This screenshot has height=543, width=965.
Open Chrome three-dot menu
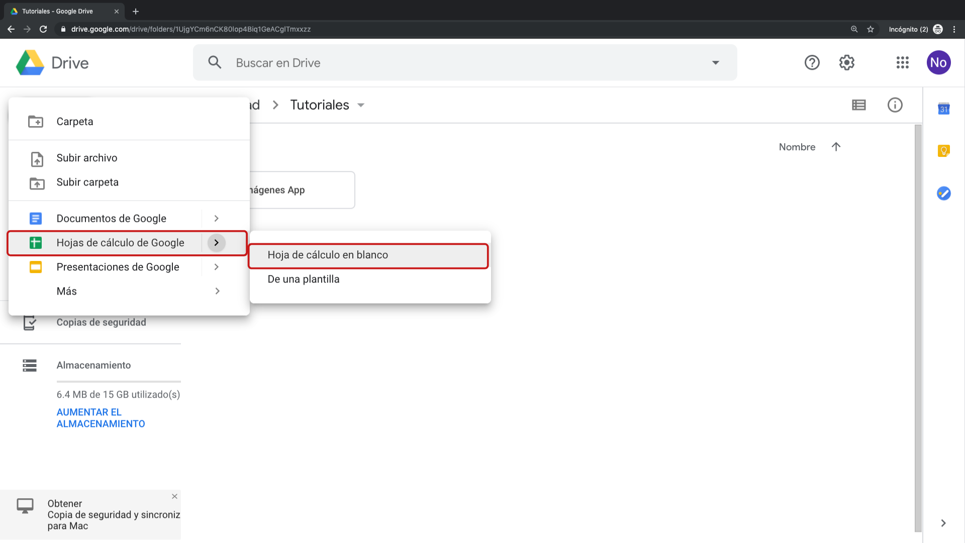[954, 29]
